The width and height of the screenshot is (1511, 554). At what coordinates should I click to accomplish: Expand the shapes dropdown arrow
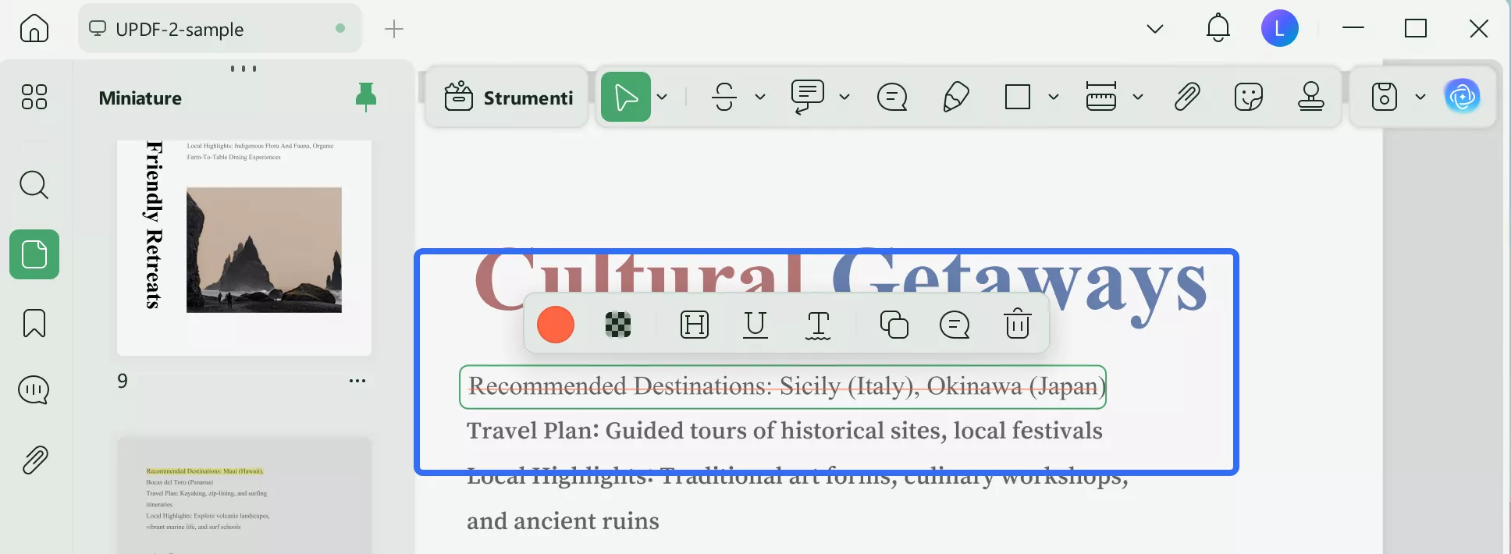1054,97
